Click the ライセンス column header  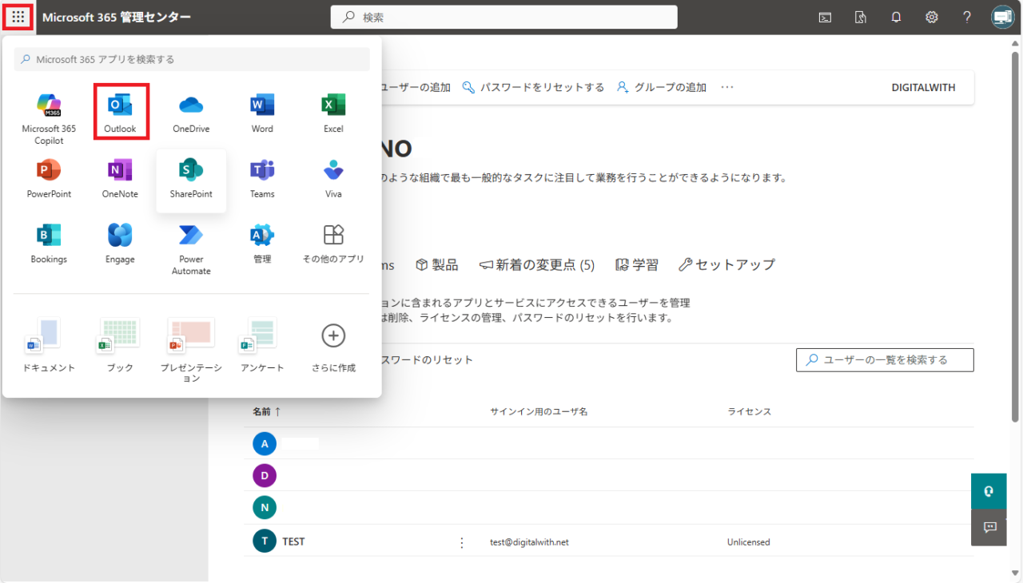coord(749,411)
